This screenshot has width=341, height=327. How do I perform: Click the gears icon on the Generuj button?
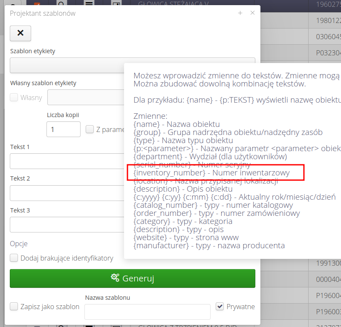click(115, 278)
